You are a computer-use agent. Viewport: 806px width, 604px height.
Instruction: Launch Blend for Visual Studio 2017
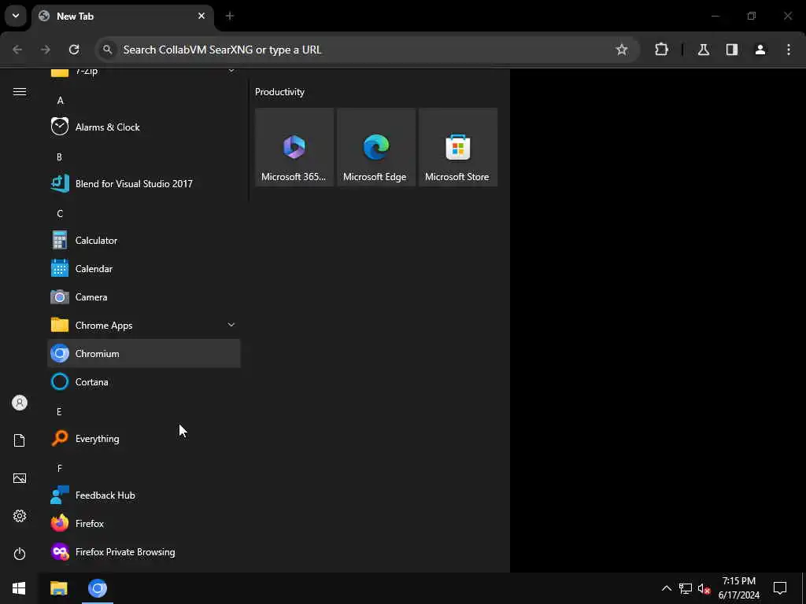[x=144, y=183]
